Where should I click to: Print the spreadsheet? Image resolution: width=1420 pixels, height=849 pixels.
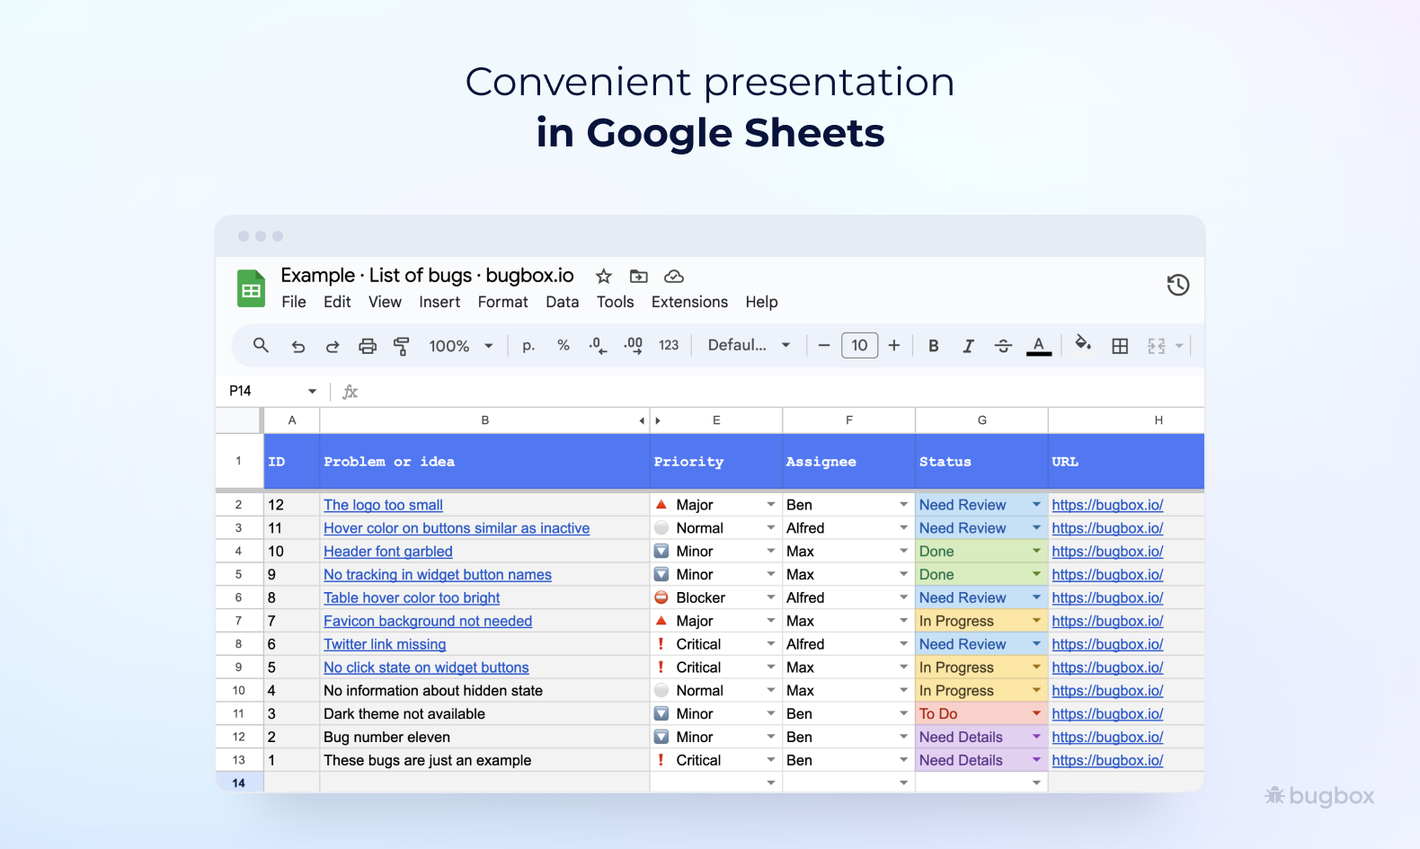click(x=368, y=346)
